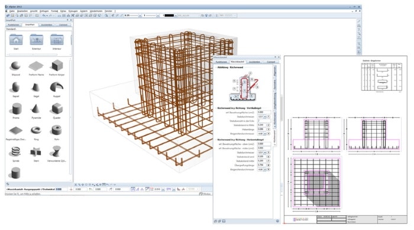
Task: Open the Exterieur library folder
Action: click(x=37, y=40)
